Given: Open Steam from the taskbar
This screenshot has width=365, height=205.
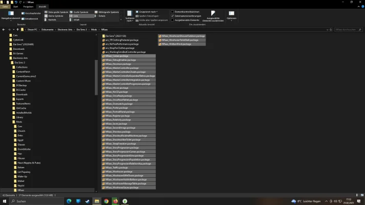Looking at the screenshot, I should point(88,201).
